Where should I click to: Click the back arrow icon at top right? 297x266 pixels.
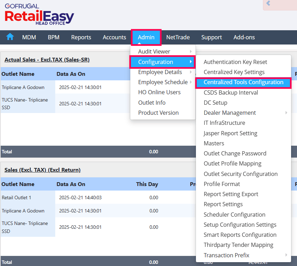tap(268, 3)
